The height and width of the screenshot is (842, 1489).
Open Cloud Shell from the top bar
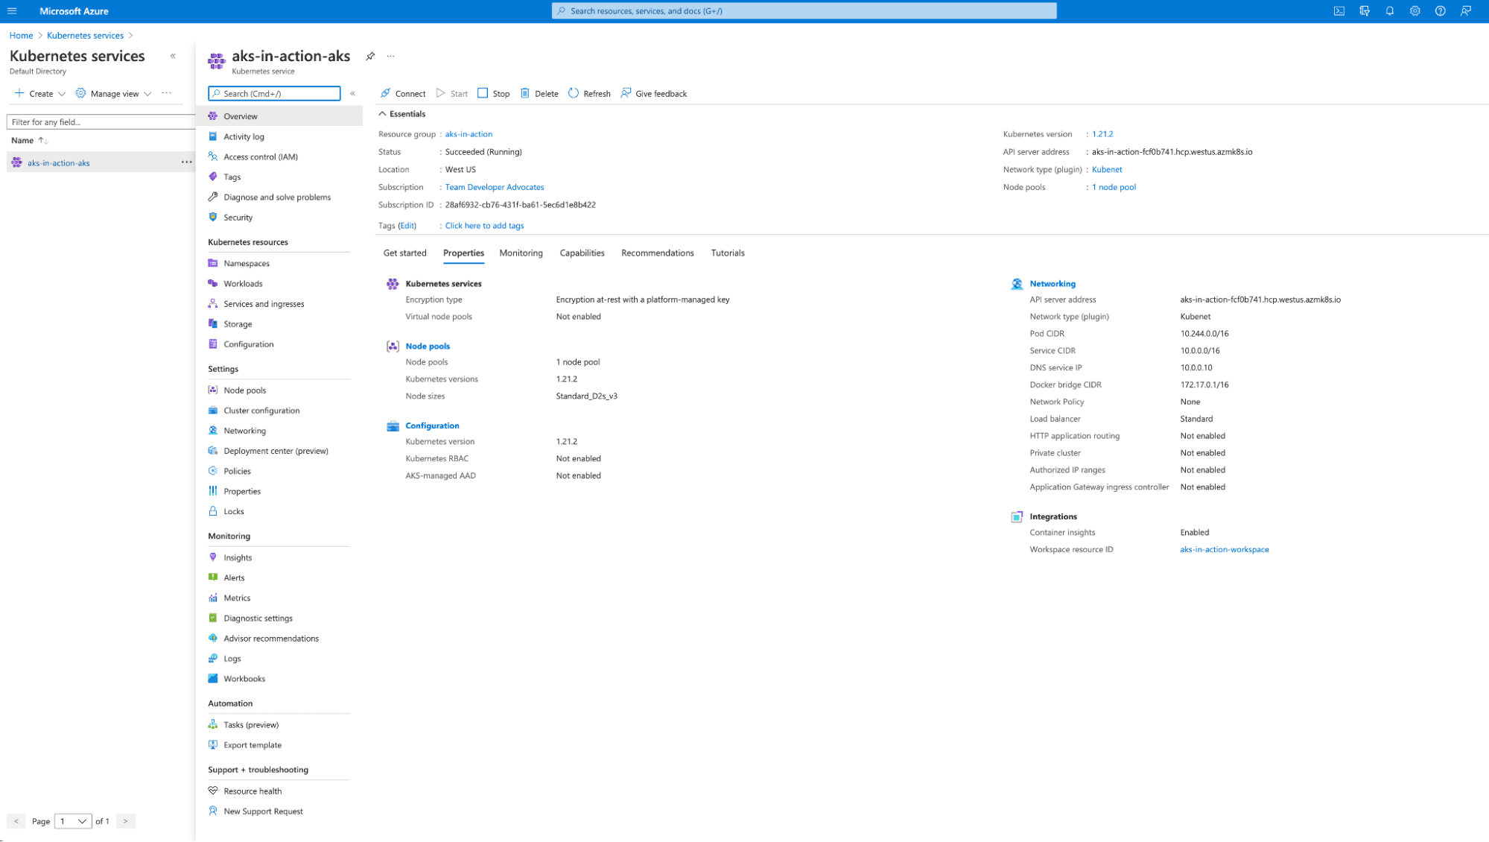point(1339,11)
